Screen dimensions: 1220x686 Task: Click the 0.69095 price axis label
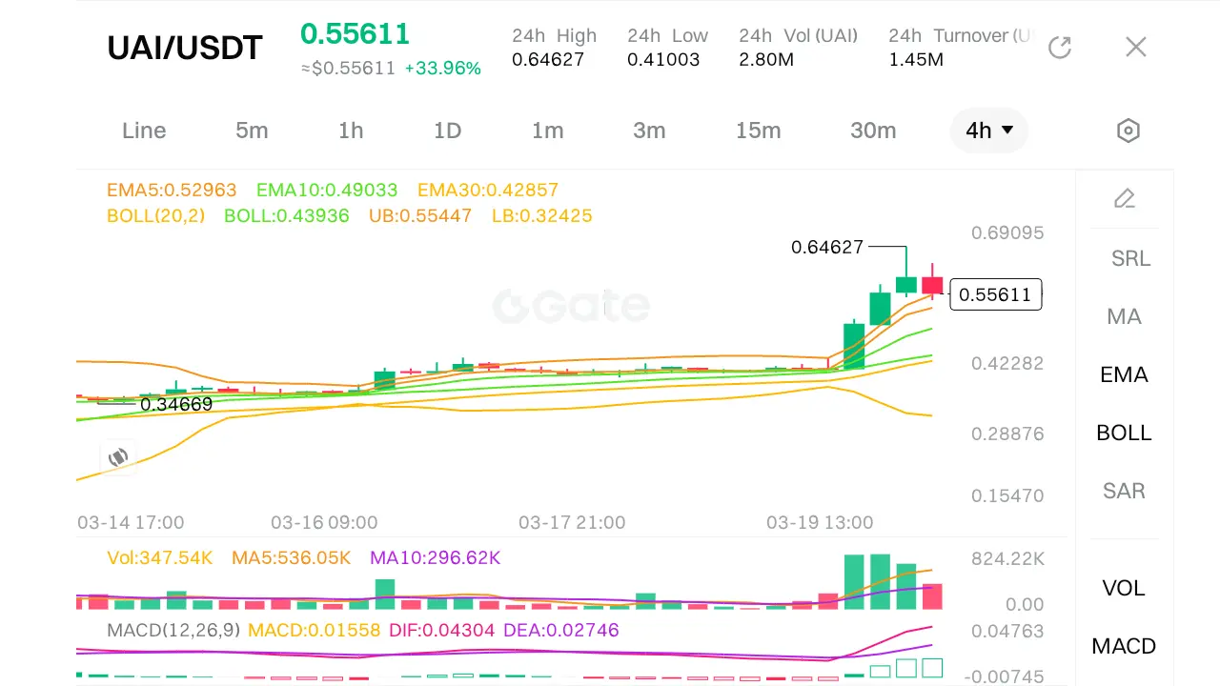[1007, 232]
